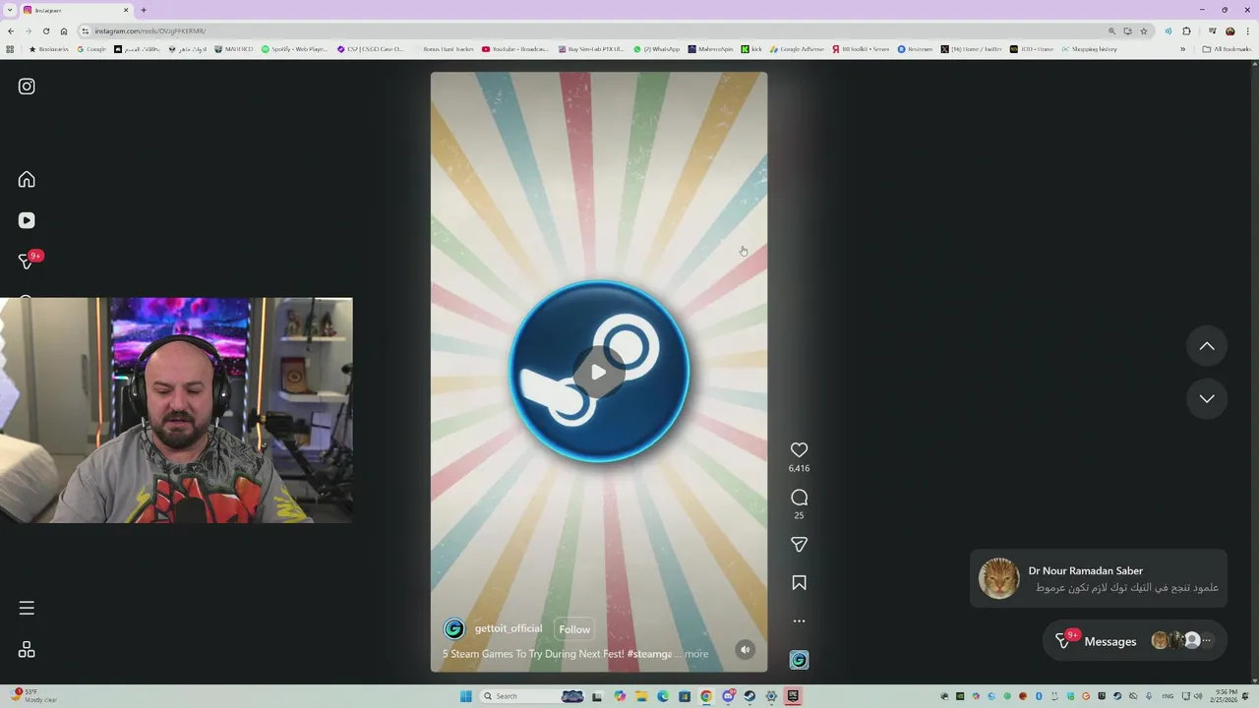Open Dr Nour Ramadan Saber message notification
Image resolution: width=1259 pixels, height=708 pixels.
1099,578
